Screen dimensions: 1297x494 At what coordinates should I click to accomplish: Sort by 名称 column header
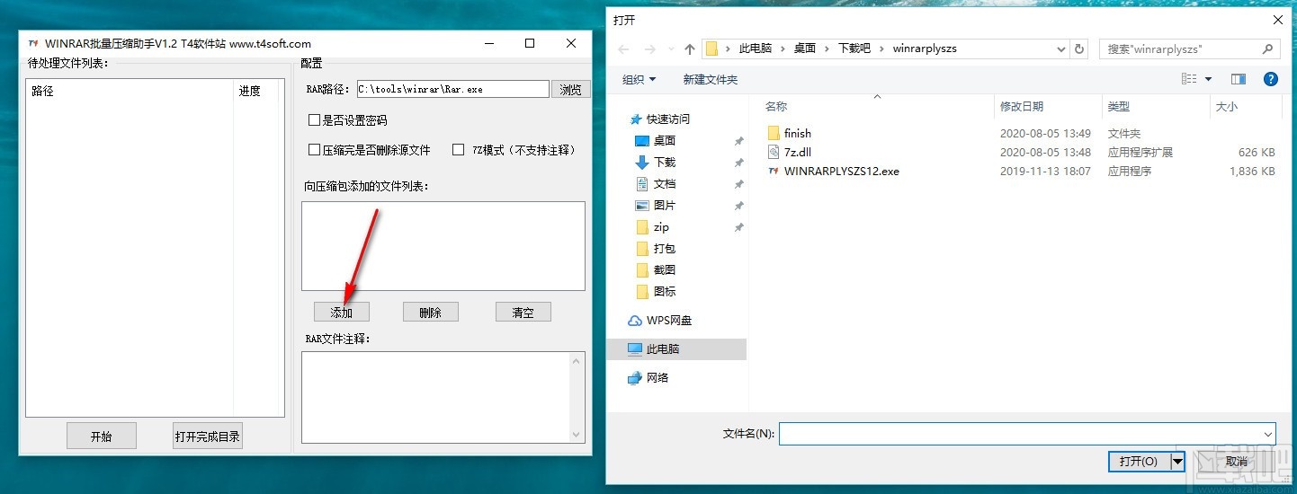tap(876, 107)
